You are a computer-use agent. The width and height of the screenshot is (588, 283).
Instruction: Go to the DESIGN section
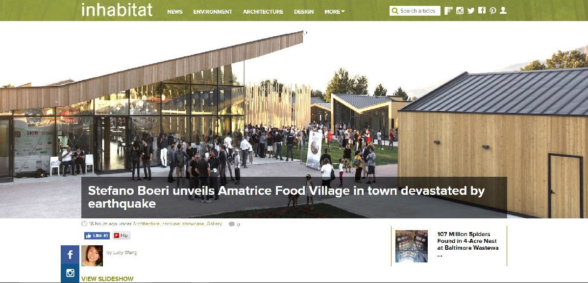pos(304,12)
